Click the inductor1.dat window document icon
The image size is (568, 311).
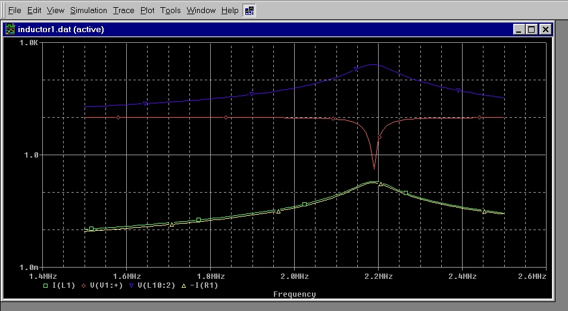pyautogui.click(x=10, y=29)
